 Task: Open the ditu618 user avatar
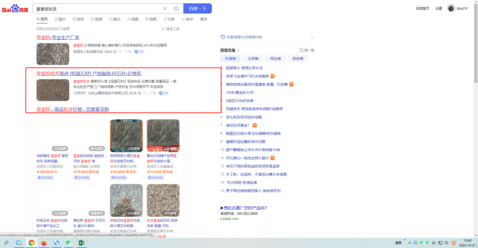pos(451,8)
